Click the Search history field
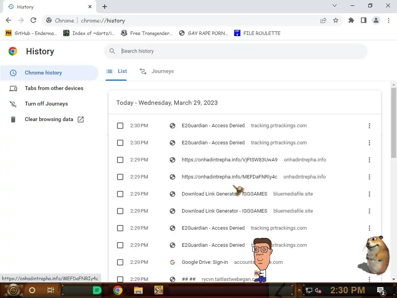Viewport: 397px width, 298px height. pos(235,51)
